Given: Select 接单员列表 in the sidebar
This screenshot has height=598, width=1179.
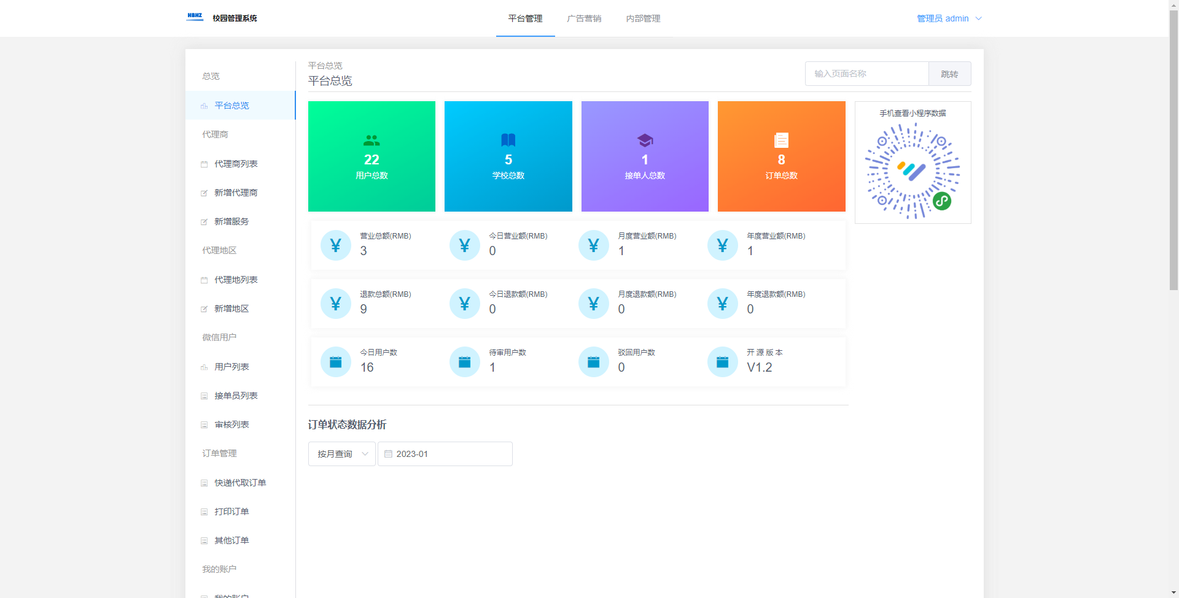Looking at the screenshot, I should click(x=236, y=396).
